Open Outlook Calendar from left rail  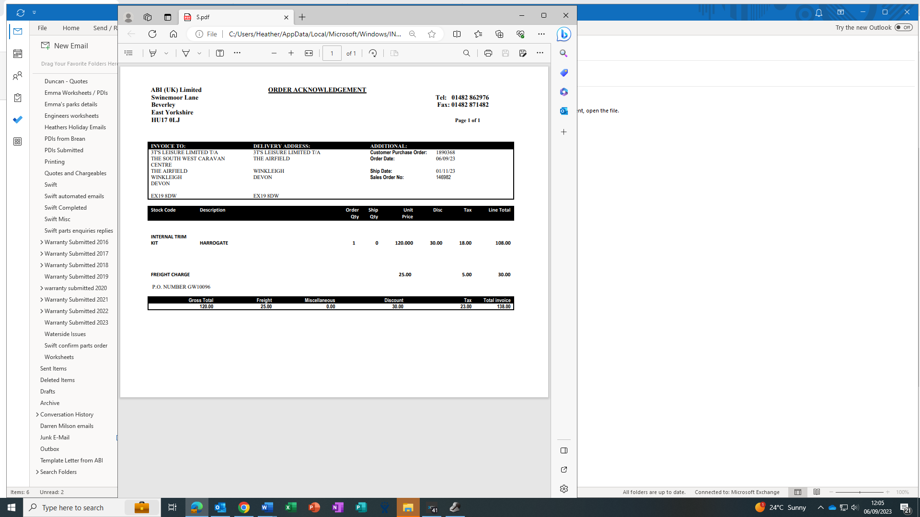pos(18,54)
